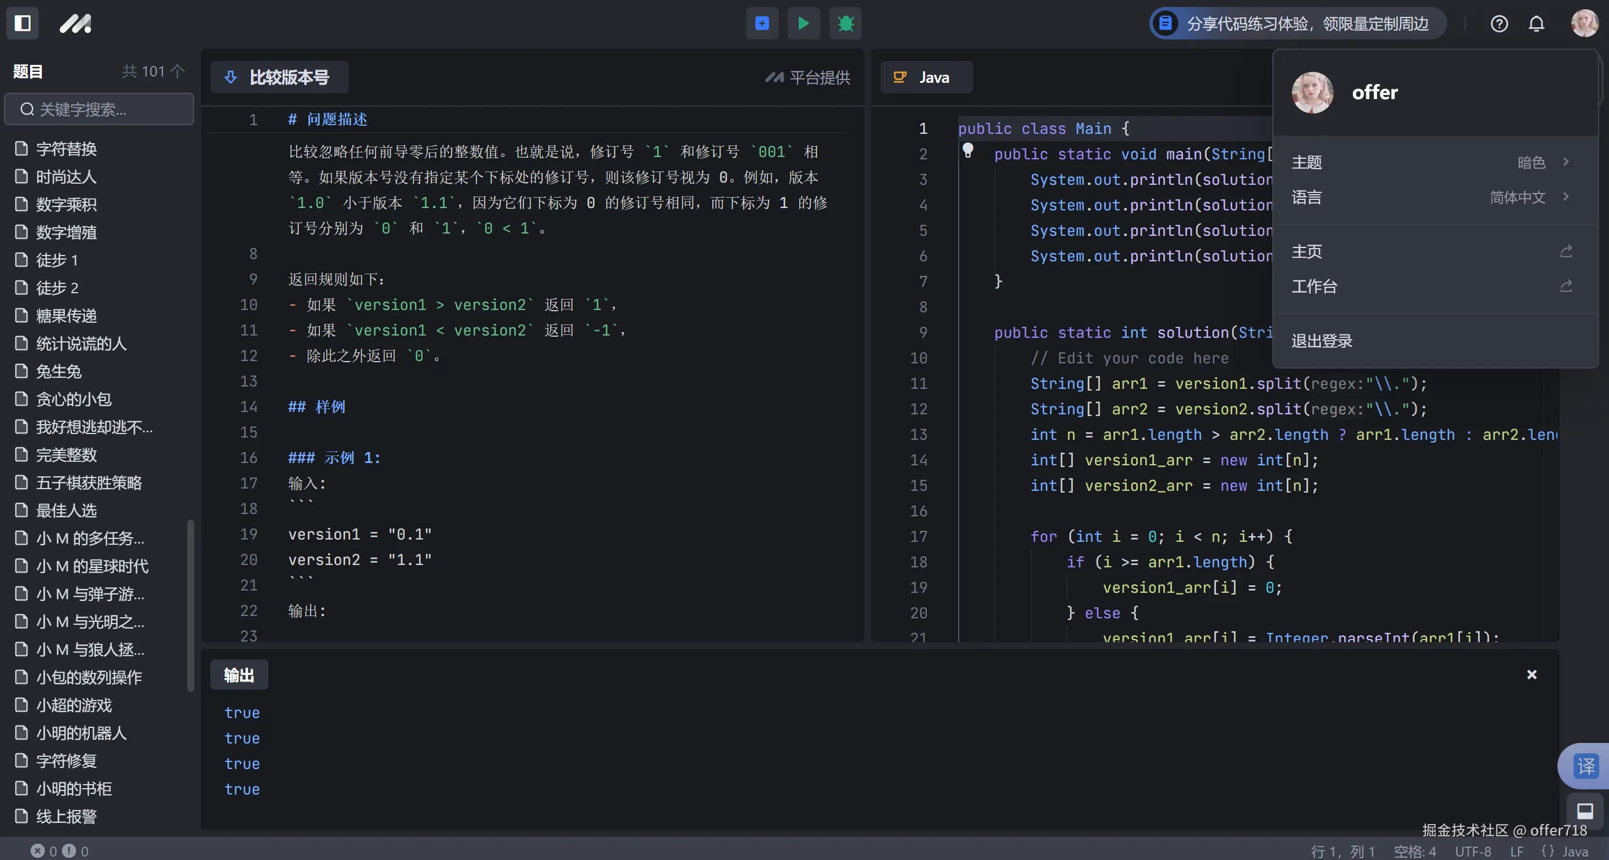
Task: Start debugging with the bug icon
Action: pos(845,23)
